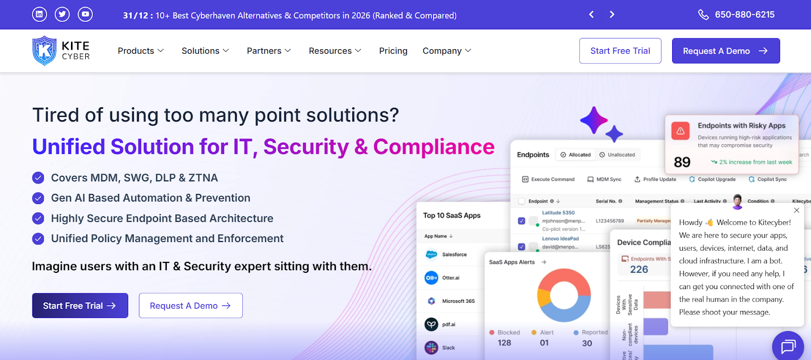Click the Copilot Sync icon

pos(752,179)
